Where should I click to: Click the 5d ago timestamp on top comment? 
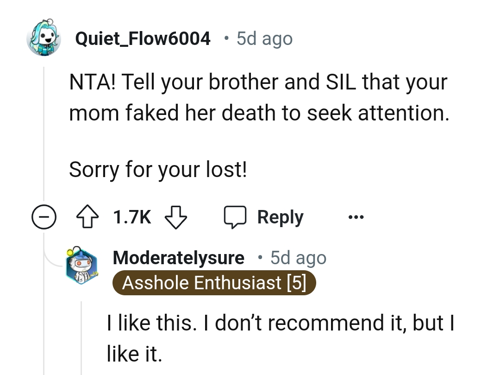pyautogui.click(x=264, y=39)
